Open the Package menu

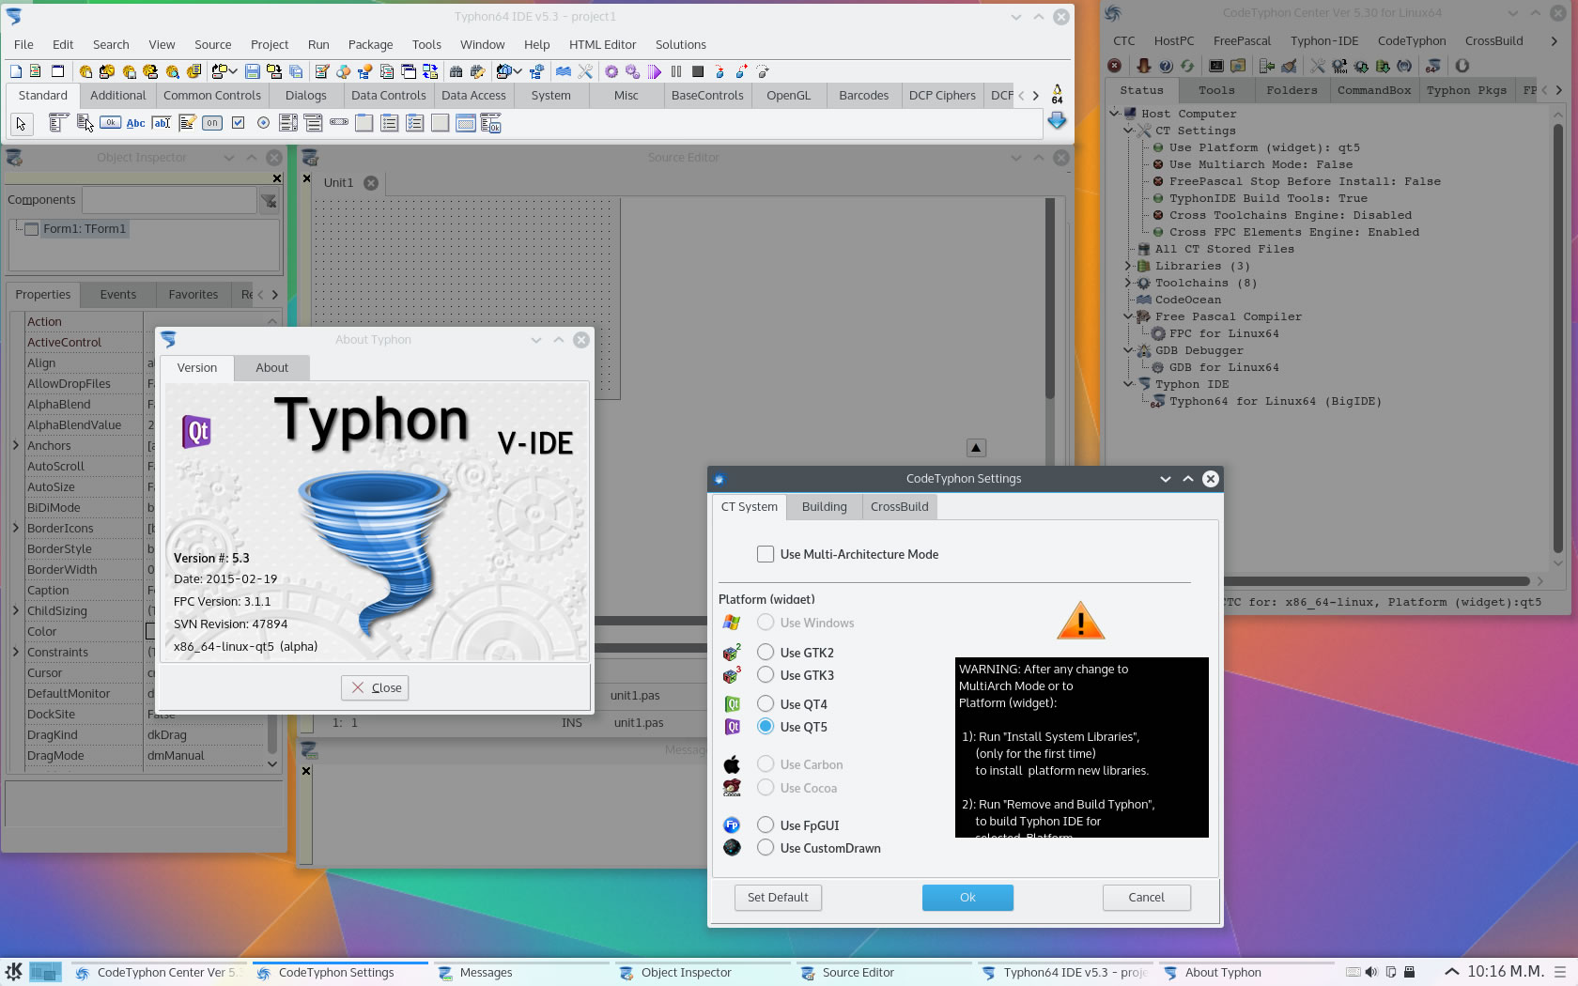click(x=370, y=44)
